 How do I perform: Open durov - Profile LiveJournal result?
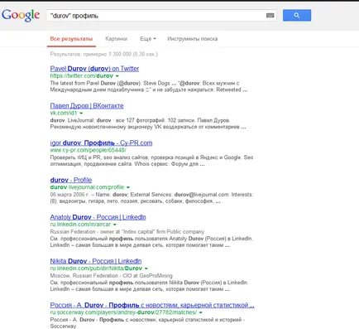(71, 180)
